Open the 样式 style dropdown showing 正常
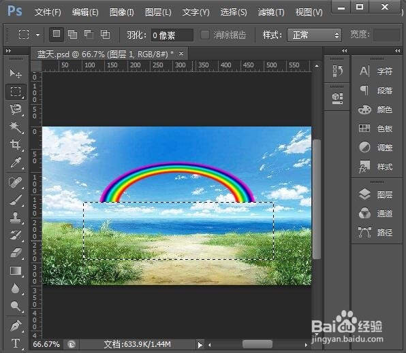The height and width of the screenshot is (353, 406). 314,35
